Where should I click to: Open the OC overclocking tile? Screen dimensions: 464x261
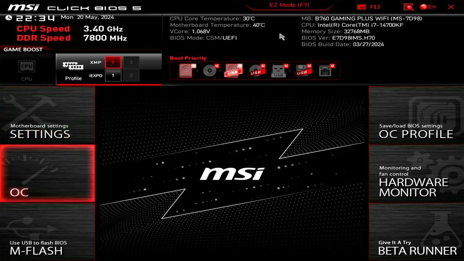click(47, 173)
